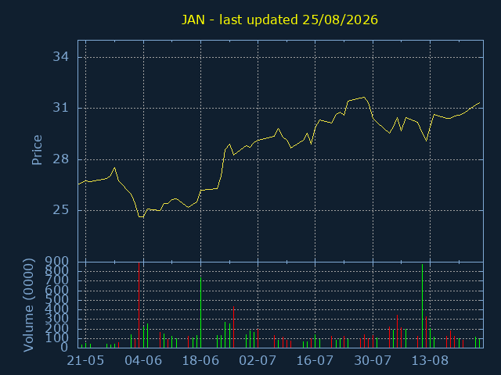Click the tallest red volume bar near 04-06
This screenshot has height=375, width=501.
[139, 305]
